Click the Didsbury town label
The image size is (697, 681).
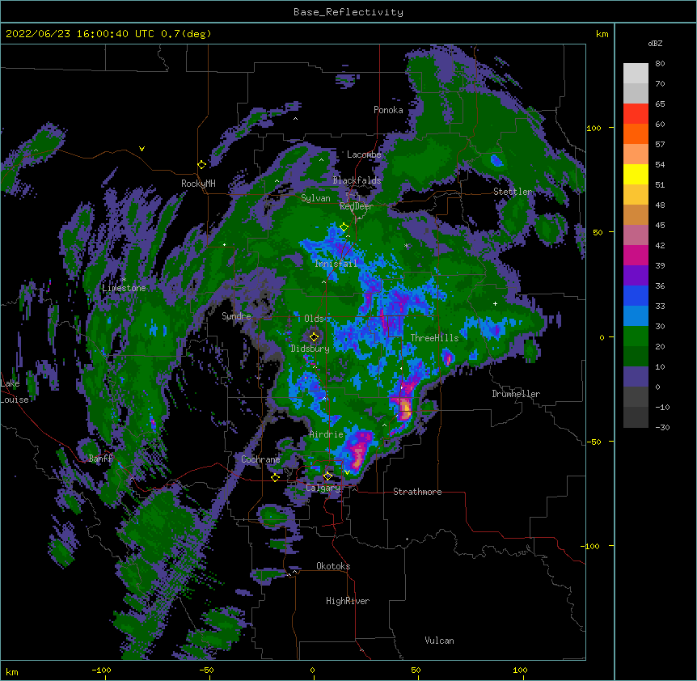click(310, 349)
